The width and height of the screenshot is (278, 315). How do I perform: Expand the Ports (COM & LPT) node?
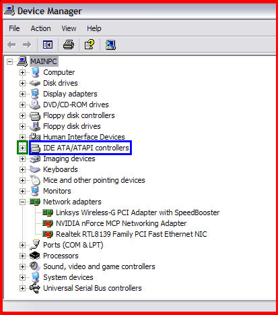(22, 245)
